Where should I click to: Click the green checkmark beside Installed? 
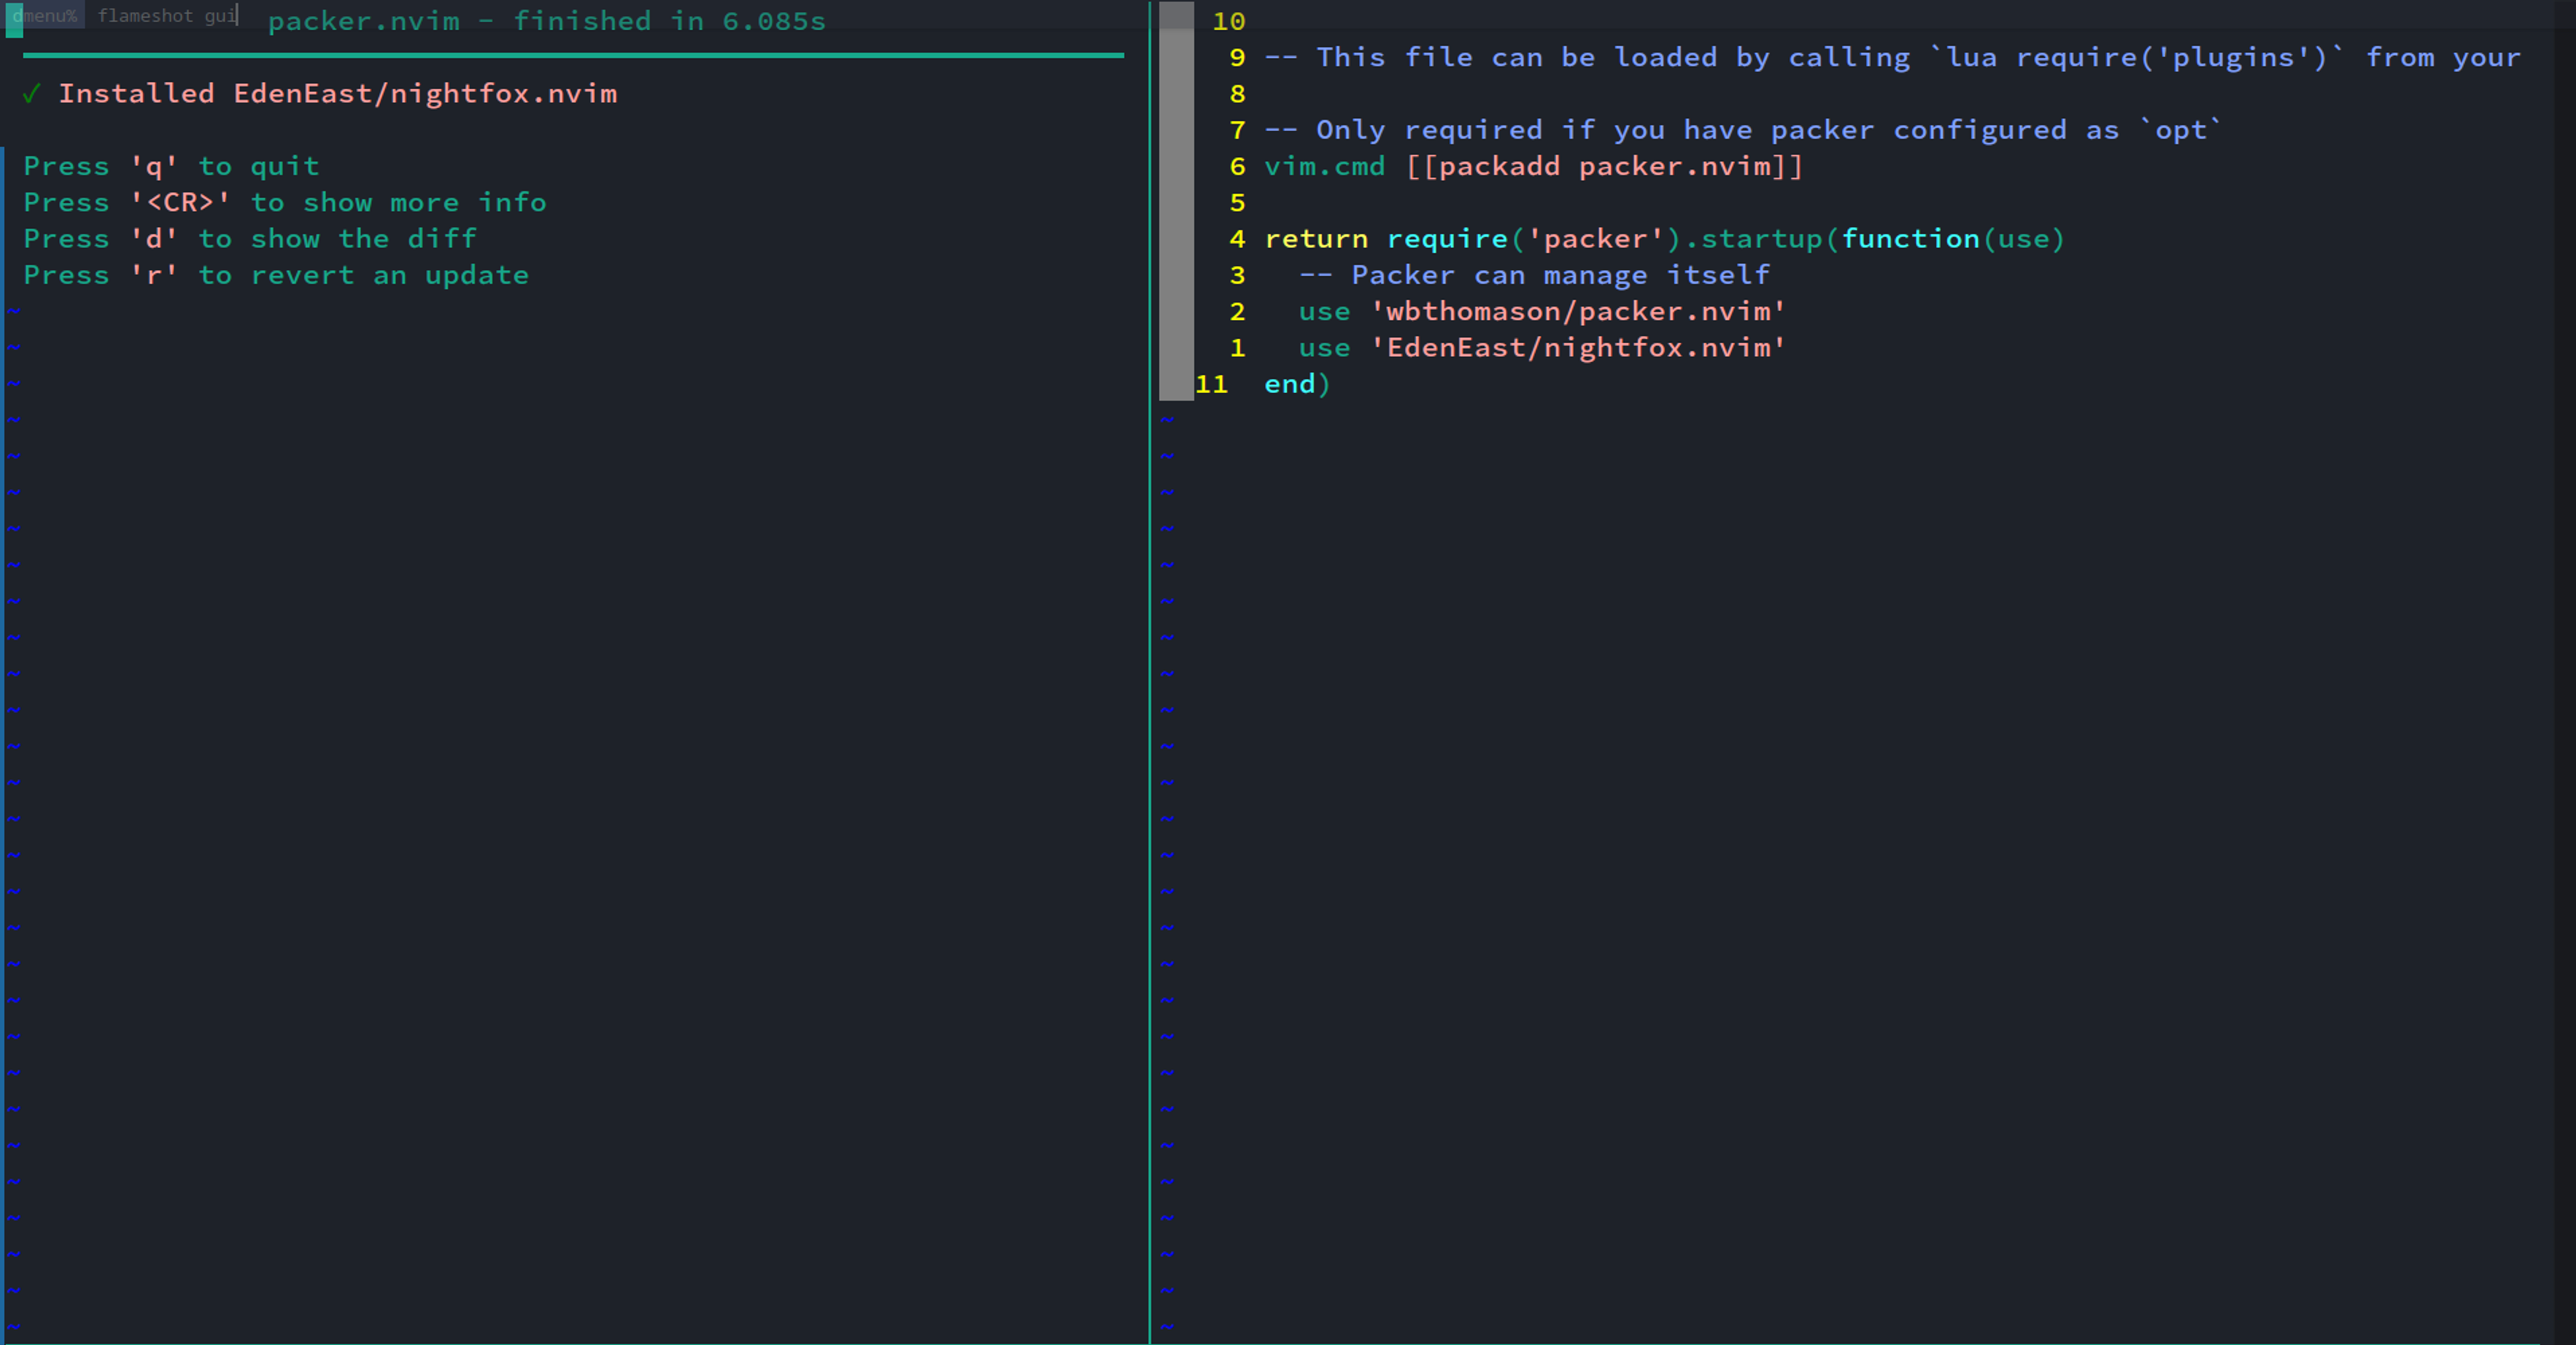[x=31, y=94]
